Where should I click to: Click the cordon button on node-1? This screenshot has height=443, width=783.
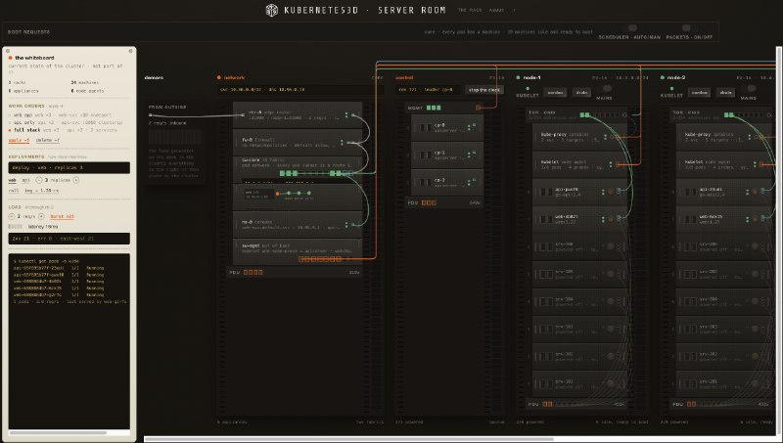555,92
